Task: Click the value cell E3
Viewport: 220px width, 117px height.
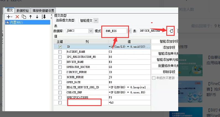Action: tap(130, 62)
